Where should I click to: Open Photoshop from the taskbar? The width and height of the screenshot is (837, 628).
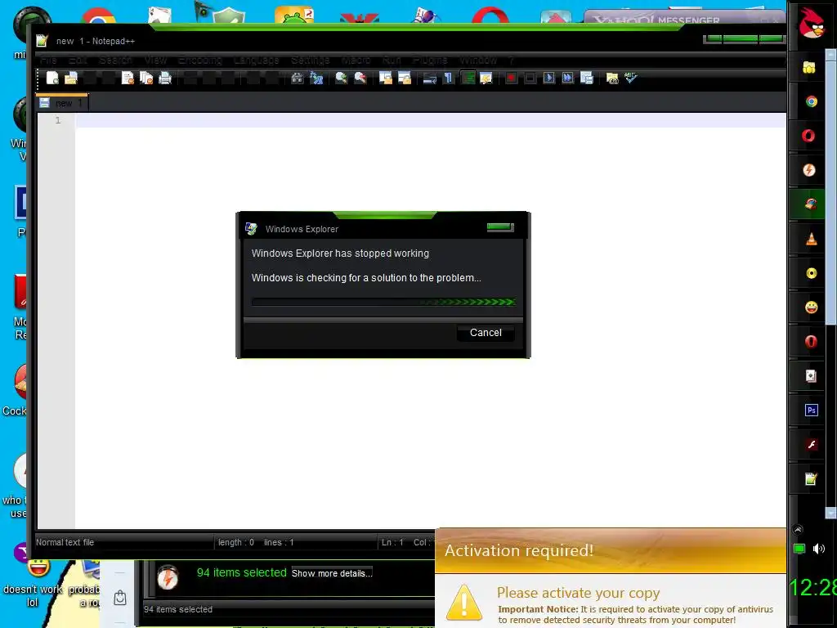coord(812,410)
